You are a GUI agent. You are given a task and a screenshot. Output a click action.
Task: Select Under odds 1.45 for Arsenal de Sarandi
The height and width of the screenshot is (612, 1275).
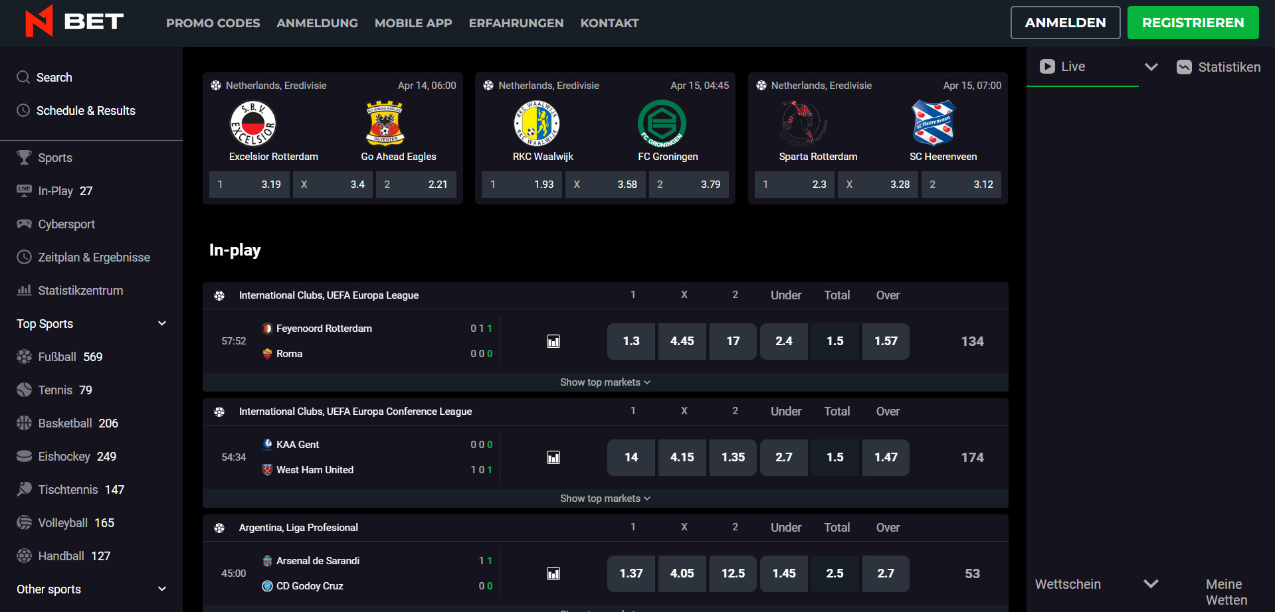[x=784, y=574]
